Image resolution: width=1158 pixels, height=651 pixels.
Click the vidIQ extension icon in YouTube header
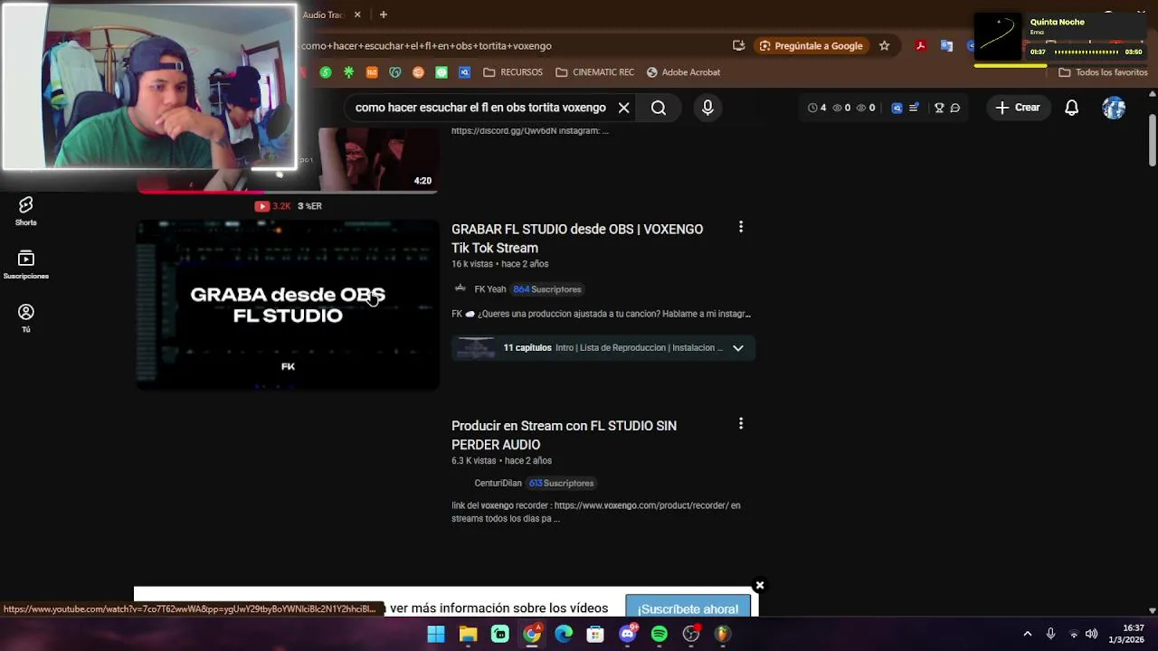tap(897, 108)
